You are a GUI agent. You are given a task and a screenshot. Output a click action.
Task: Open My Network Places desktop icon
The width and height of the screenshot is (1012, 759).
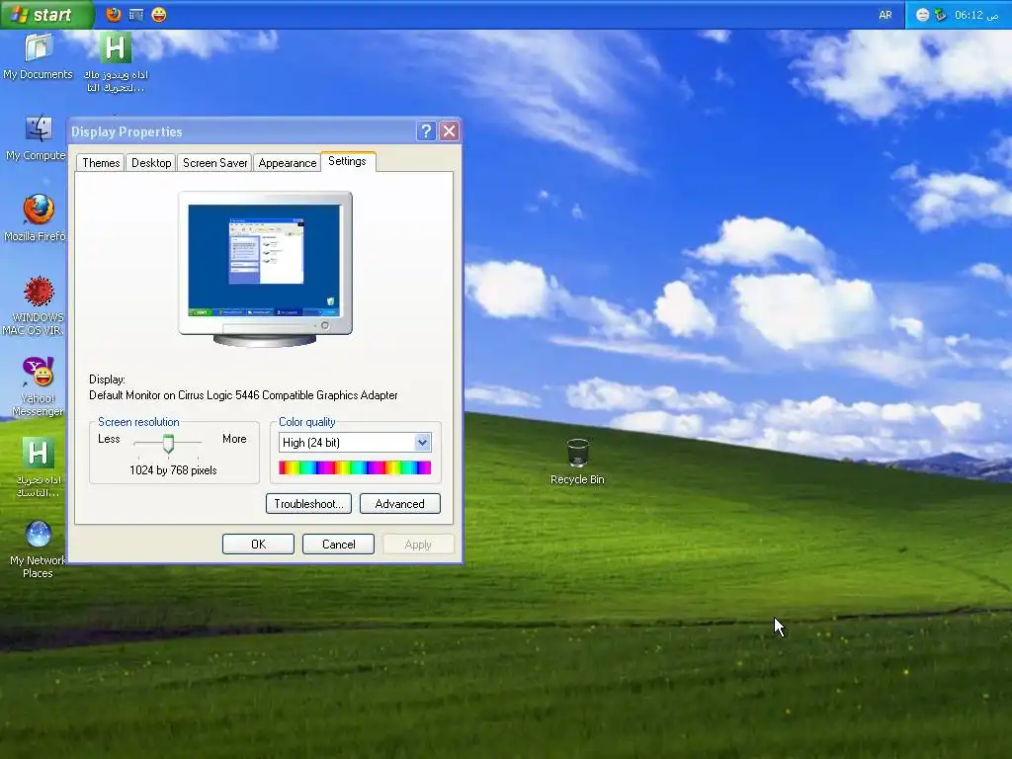[x=38, y=549]
